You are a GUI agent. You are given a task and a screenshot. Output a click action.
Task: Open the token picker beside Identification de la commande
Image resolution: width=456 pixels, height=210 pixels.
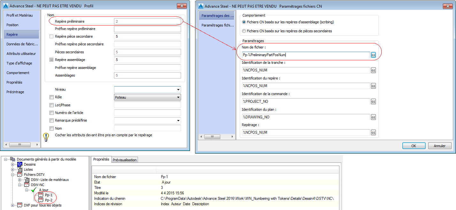(373, 101)
